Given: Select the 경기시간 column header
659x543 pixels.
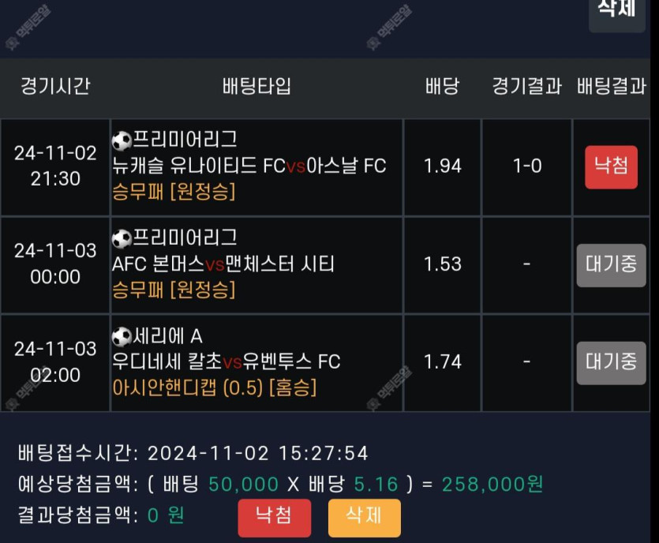Looking at the screenshot, I should [x=55, y=86].
